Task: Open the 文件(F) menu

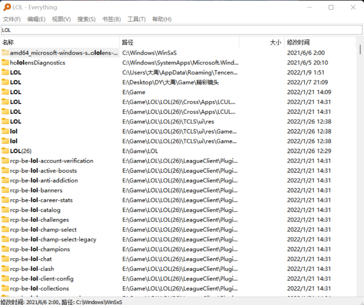Action: [x=11, y=19]
